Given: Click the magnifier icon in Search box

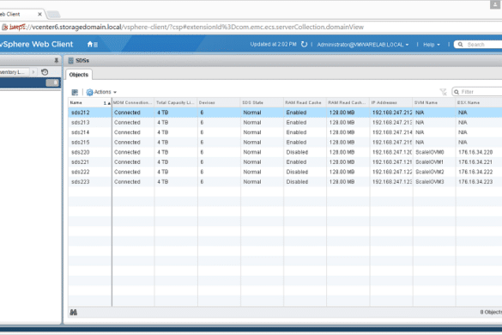Looking at the screenshot, I should click(x=460, y=45).
